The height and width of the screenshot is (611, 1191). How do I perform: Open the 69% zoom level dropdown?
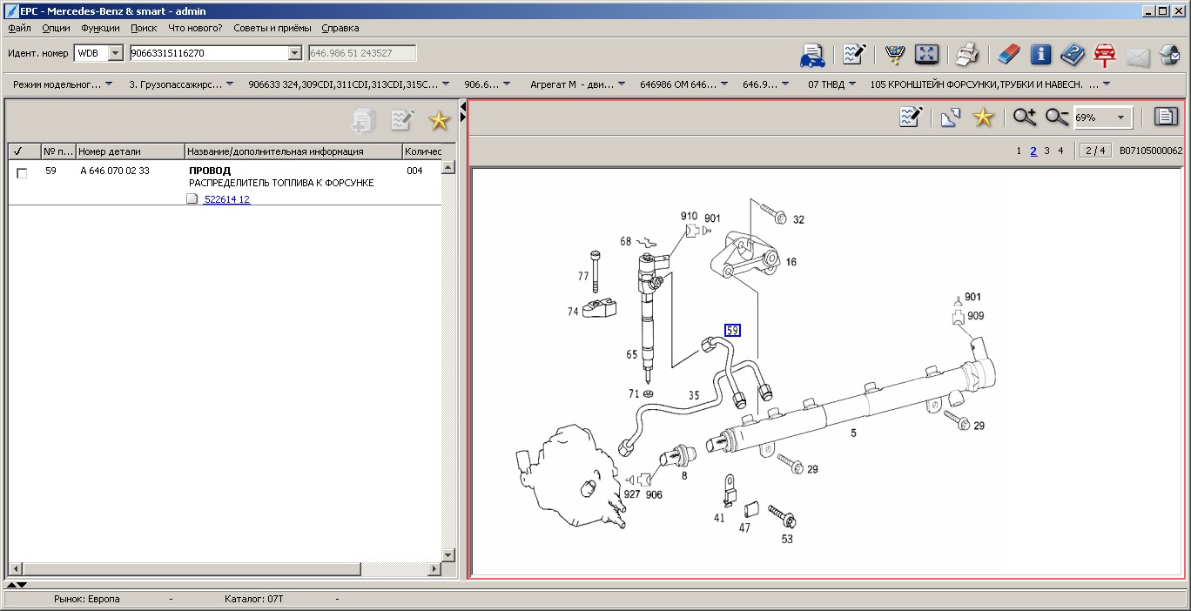[1120, 117]
